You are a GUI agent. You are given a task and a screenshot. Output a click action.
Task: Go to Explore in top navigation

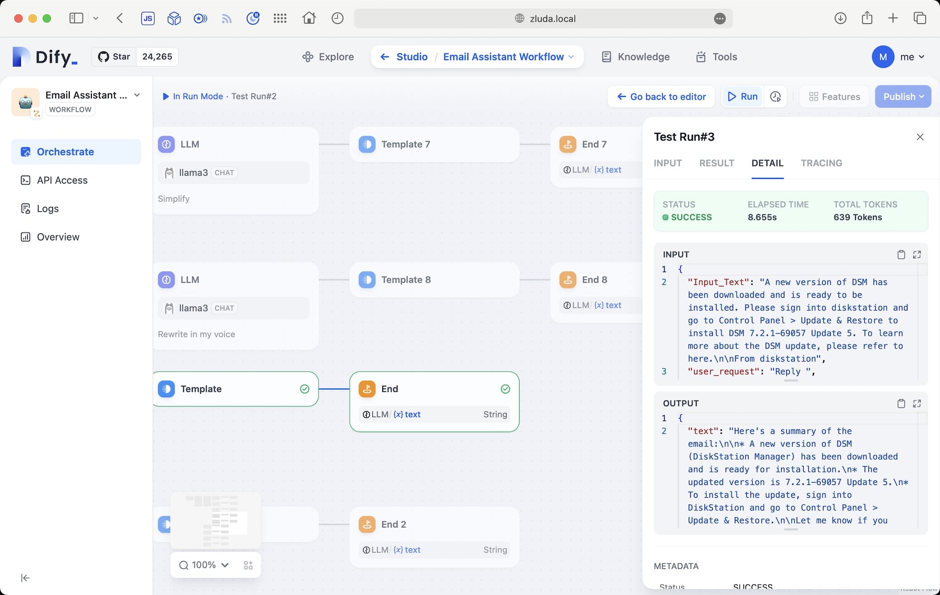tap(328, 57)
